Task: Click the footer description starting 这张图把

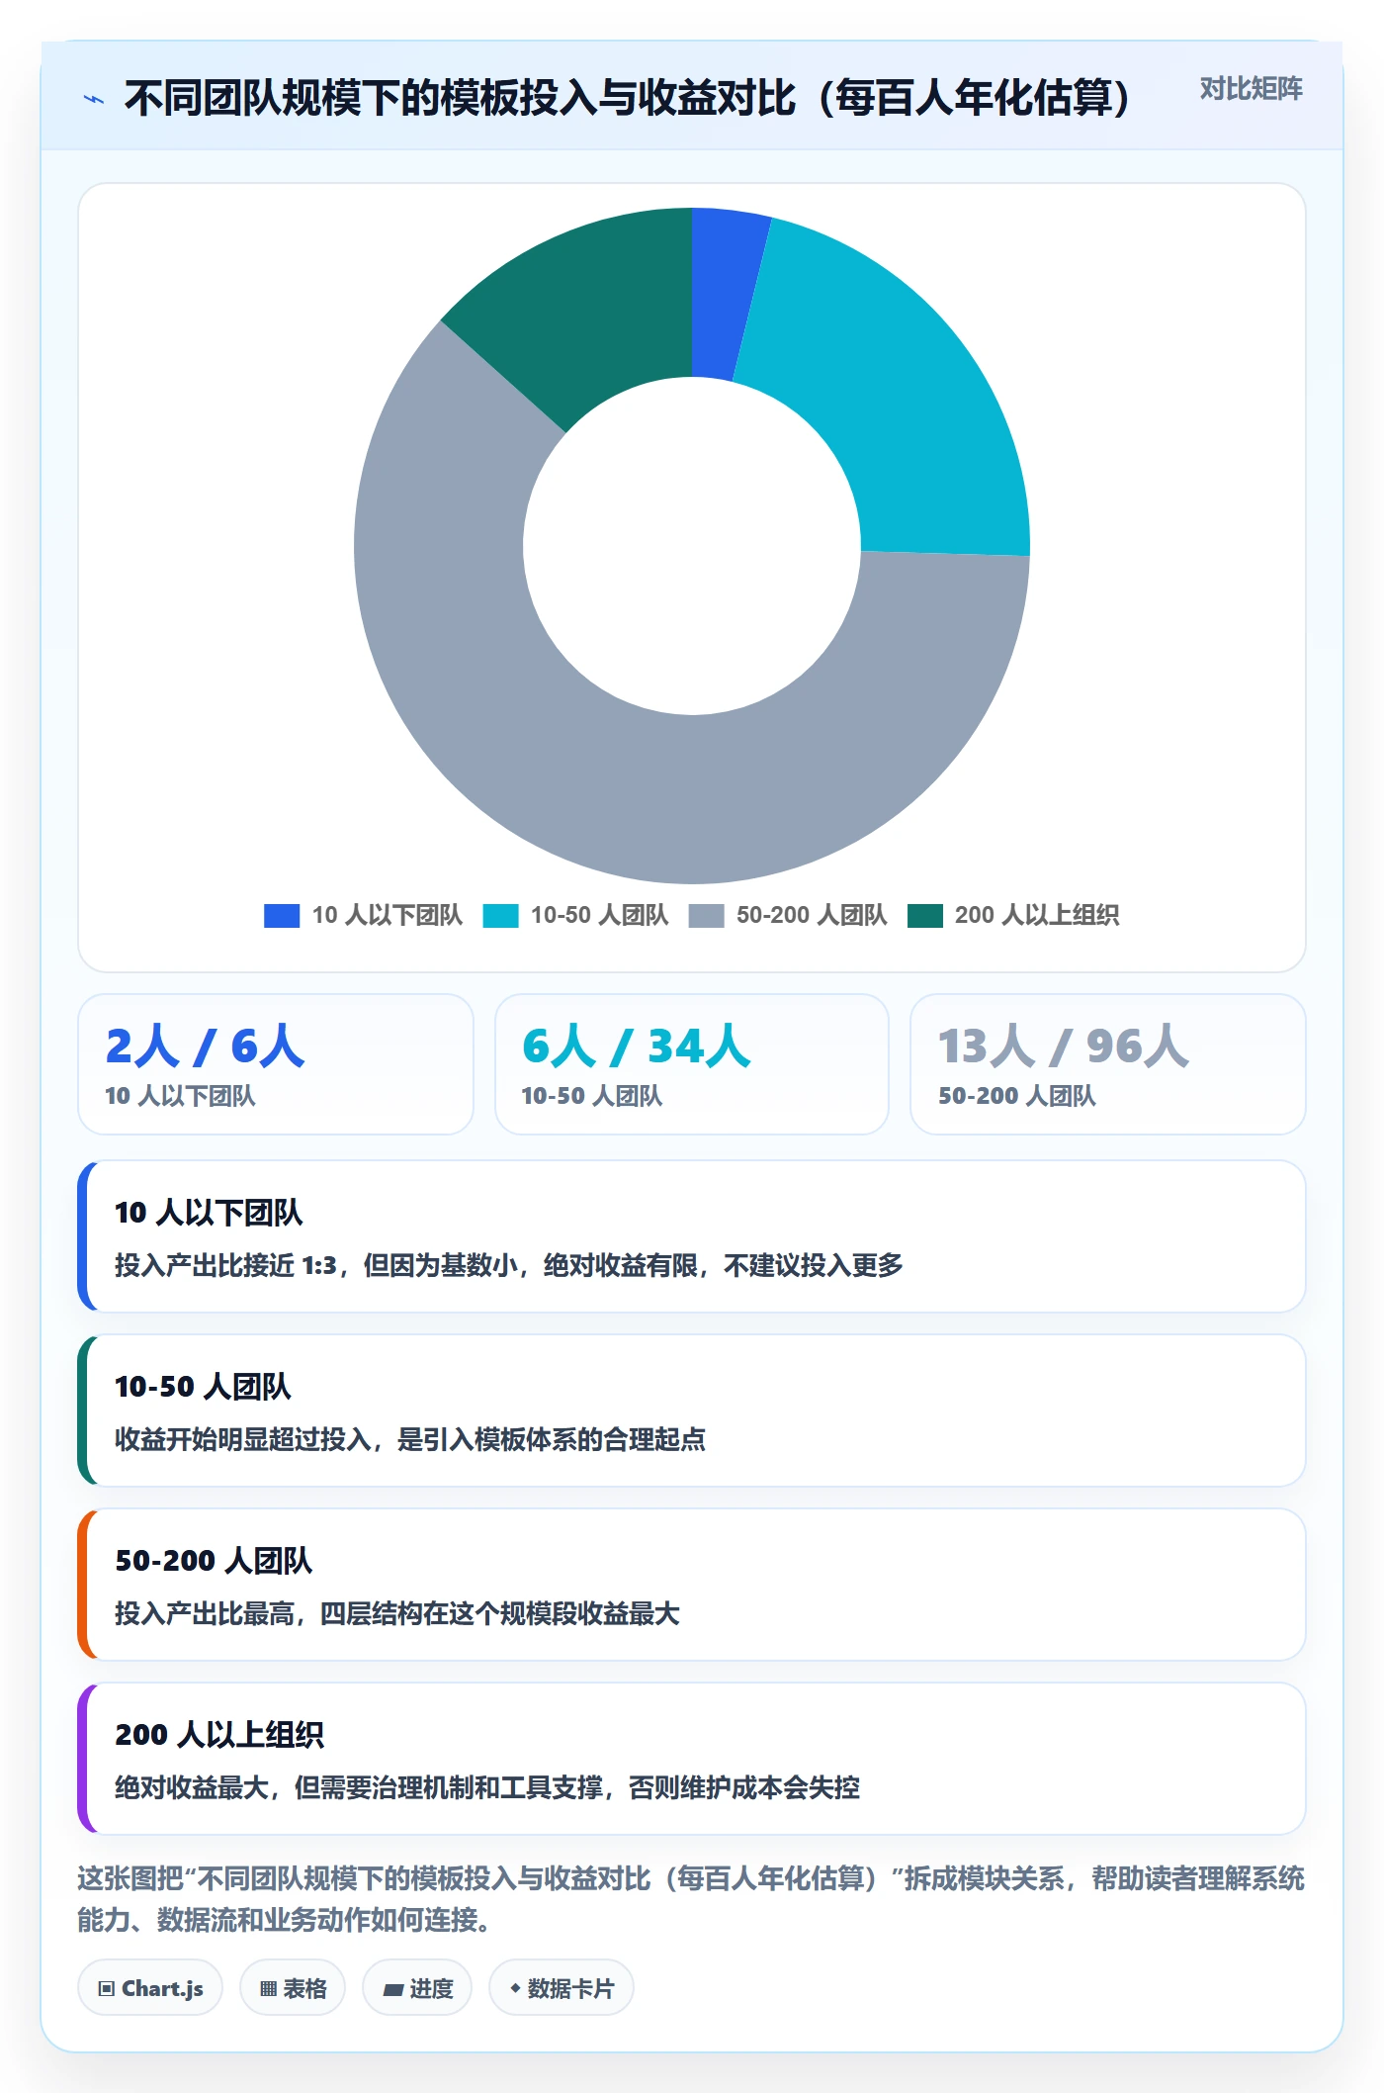Action: pos(691,1899)
